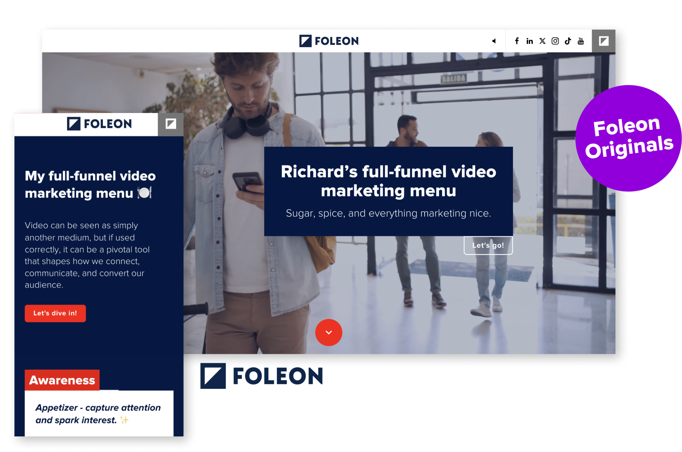
Task: Click the Foleon logo in mobile header
Action: [x=99, y=124]
